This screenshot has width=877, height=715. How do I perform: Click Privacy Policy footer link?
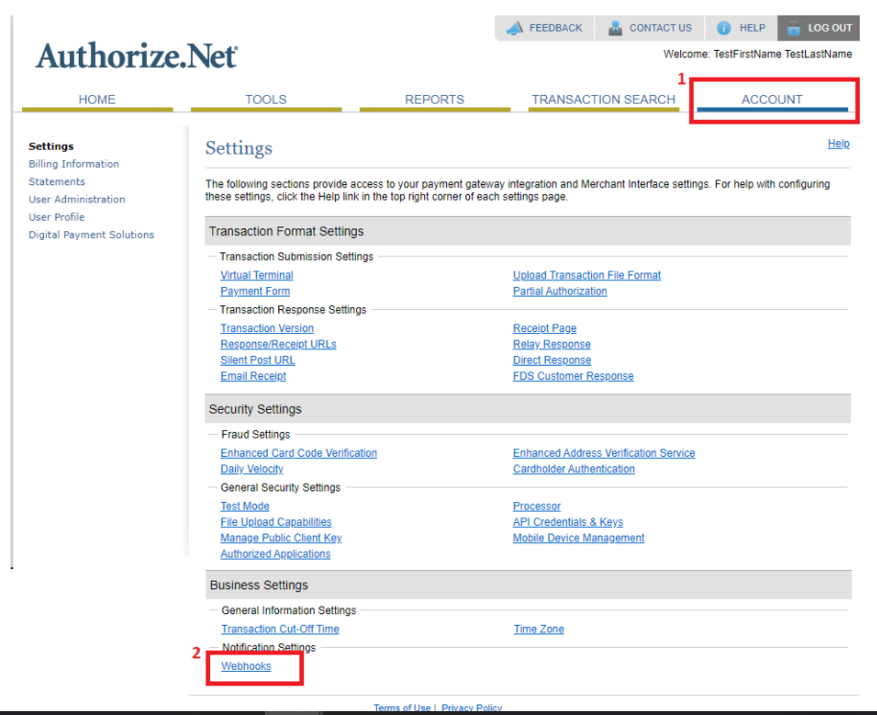471,707
